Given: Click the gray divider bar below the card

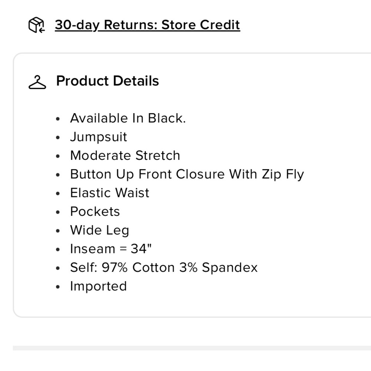Looking at the screenshot, I should point(192,348).
